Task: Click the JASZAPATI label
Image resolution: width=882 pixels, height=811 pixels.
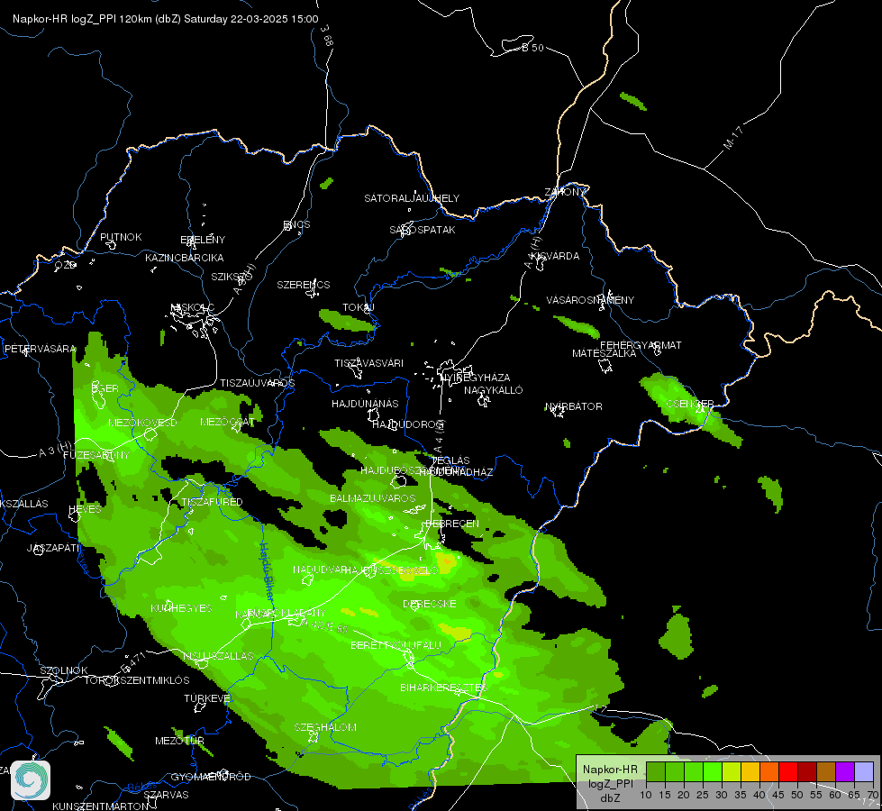Action: 54,548
